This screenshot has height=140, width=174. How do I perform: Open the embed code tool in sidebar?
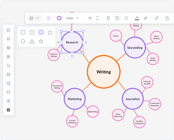tap(8, 92)
